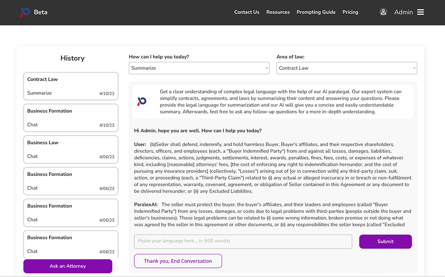The width and height of the screenshot is (445, 277).
Task: Click the Beta brand text
Action: click(41, 12)
